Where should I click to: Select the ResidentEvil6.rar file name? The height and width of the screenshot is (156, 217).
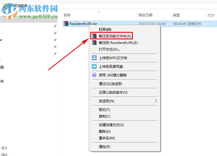coord(83,24)
